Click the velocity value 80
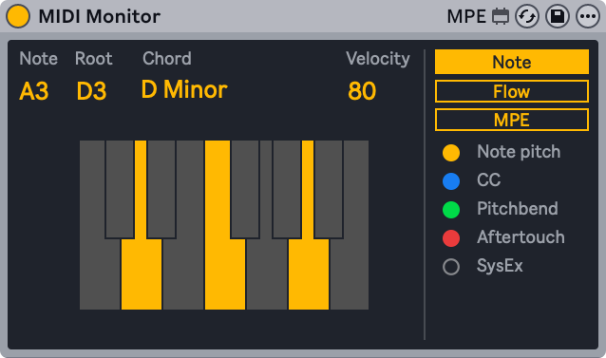606x358 pixels. pos(362,91)
